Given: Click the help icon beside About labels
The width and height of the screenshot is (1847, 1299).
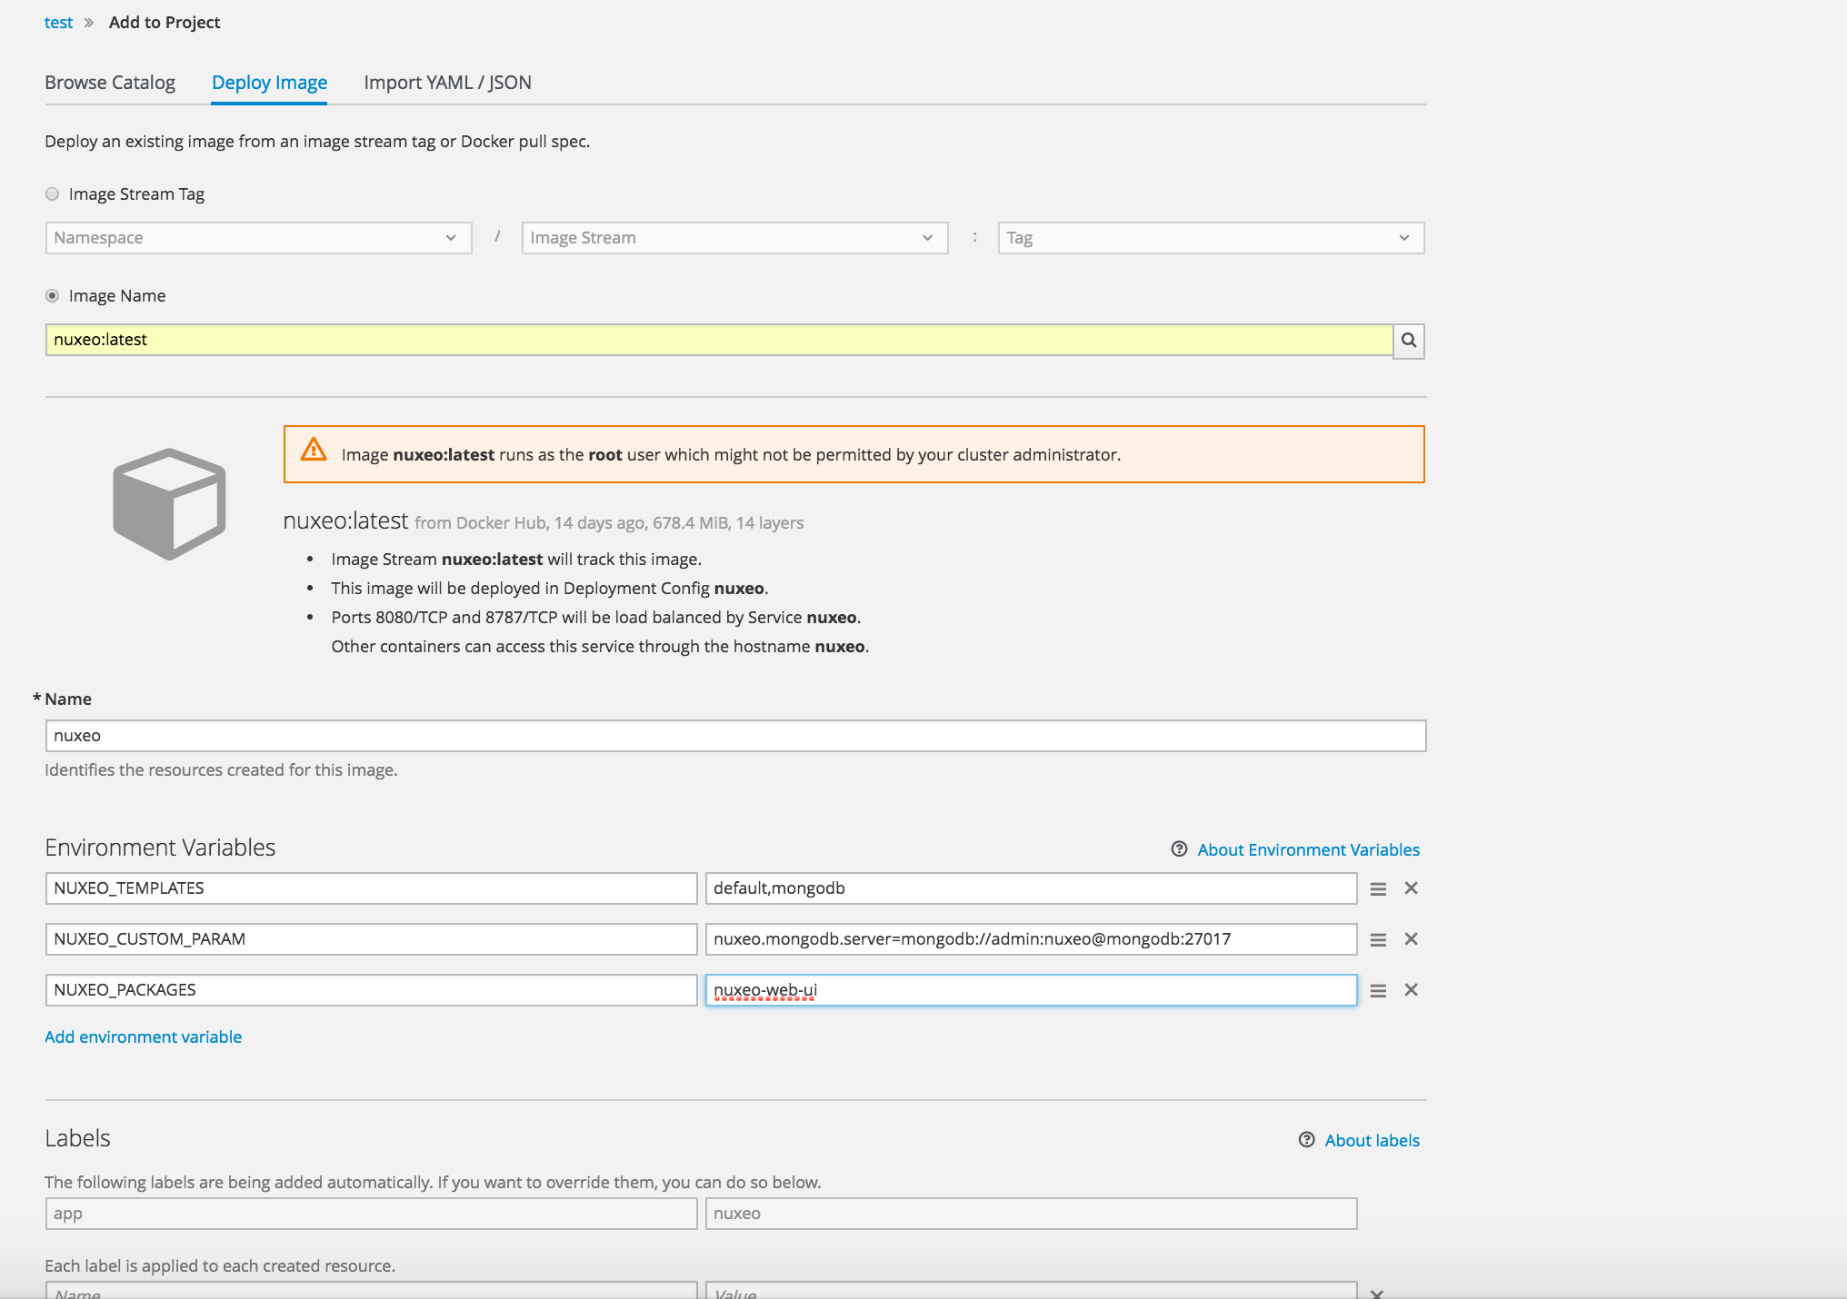Looking at the screenshot, I should point(1306,1140).
